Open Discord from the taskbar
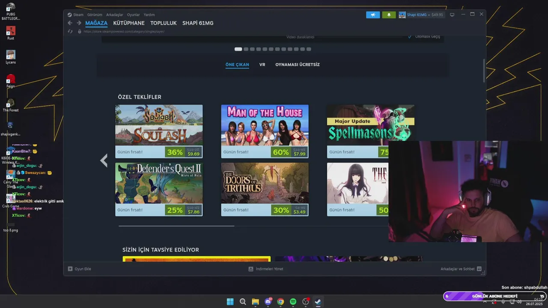Screen dimensions: 548x308 pyautogui.click(x=268, y=302)
